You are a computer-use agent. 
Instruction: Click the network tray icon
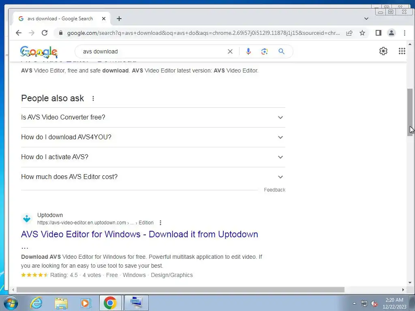pos(364,303)
